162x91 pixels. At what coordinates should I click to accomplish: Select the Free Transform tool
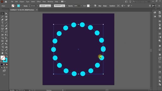click(x=6, y=35)
